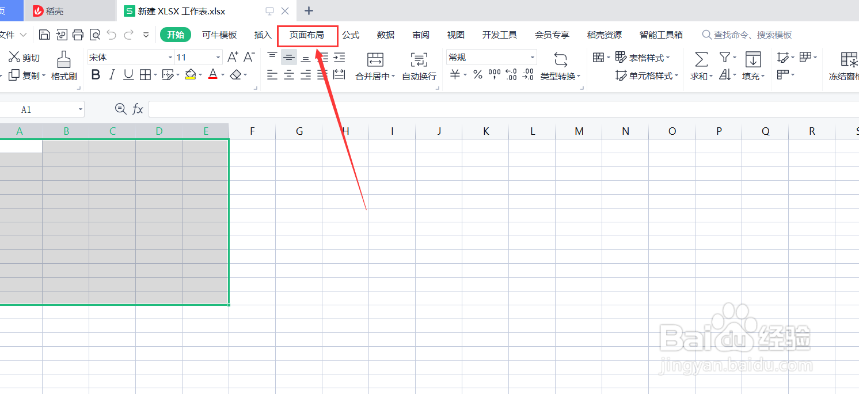Switch to the Formulas (公式) tab

pyautogui.click(x=351, y=35)
